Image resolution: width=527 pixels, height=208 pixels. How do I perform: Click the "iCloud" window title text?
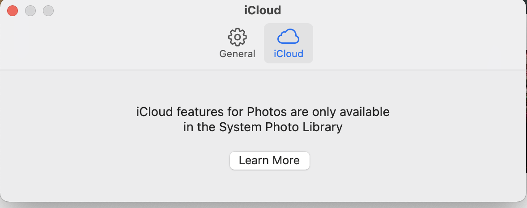pos(263,10)
